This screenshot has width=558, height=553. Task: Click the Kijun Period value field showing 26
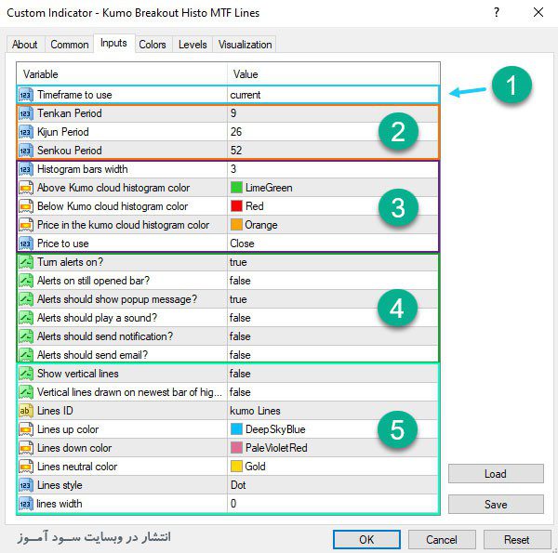(x=332, y=132)
